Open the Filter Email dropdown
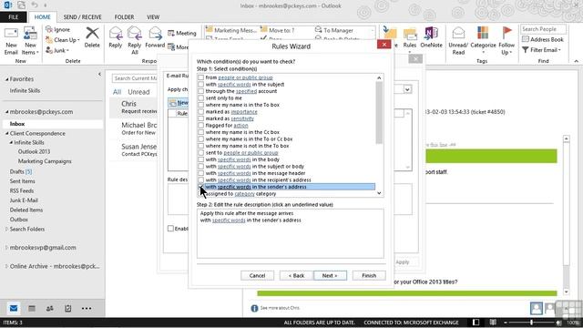 [x=541, y=50]
